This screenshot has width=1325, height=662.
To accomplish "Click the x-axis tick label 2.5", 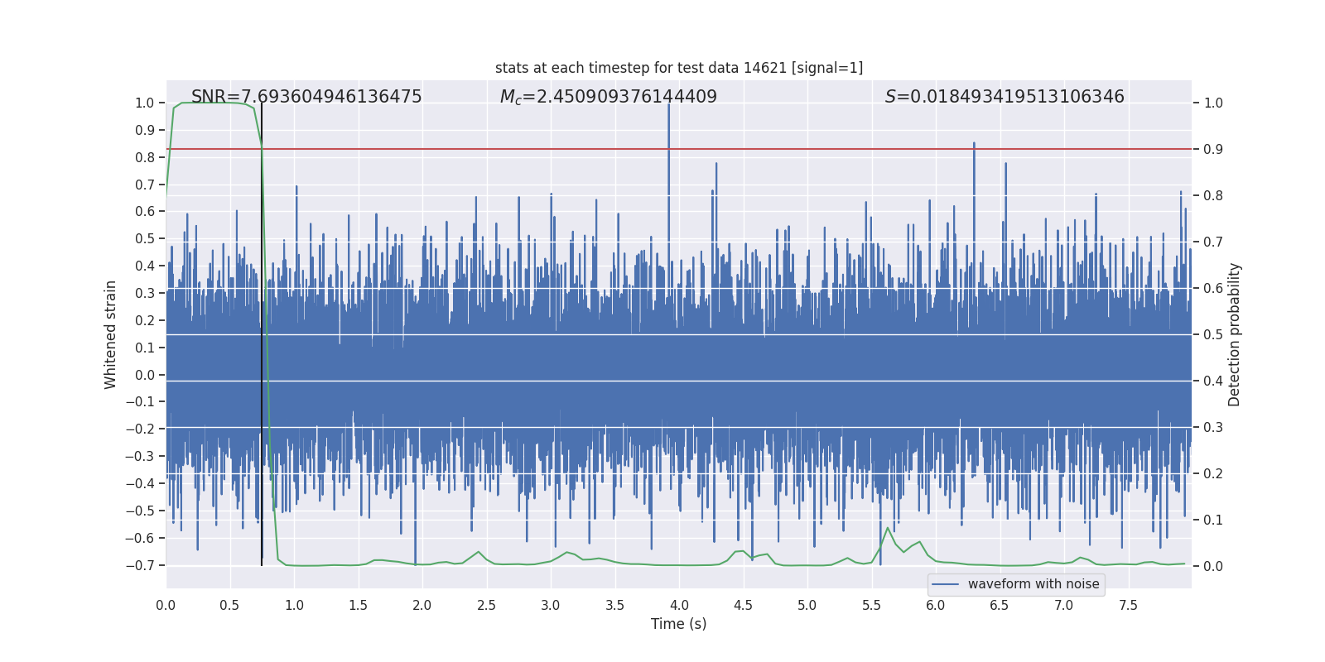I will [x=486, y=606].
